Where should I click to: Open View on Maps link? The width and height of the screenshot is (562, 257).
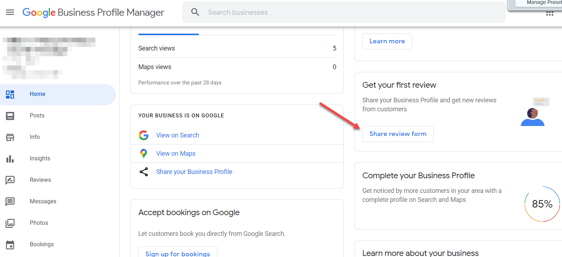click(176, 154)
